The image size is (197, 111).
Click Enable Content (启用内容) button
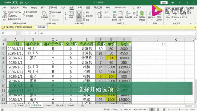[x=41, y=27]
